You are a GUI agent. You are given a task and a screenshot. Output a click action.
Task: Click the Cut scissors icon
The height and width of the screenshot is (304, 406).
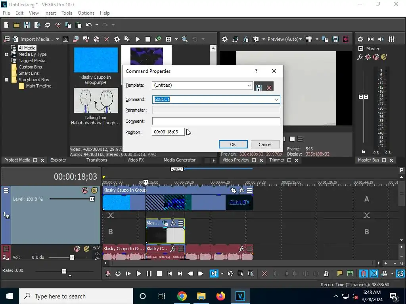tap(58, 25)
